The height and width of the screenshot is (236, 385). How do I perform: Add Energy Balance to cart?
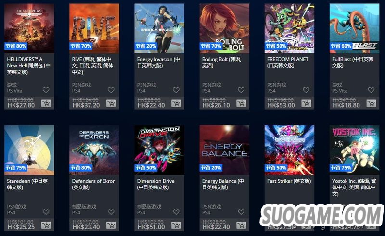click(x=242, y=225)
